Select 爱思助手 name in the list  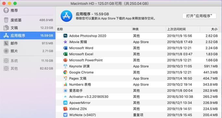click(76, 90)
